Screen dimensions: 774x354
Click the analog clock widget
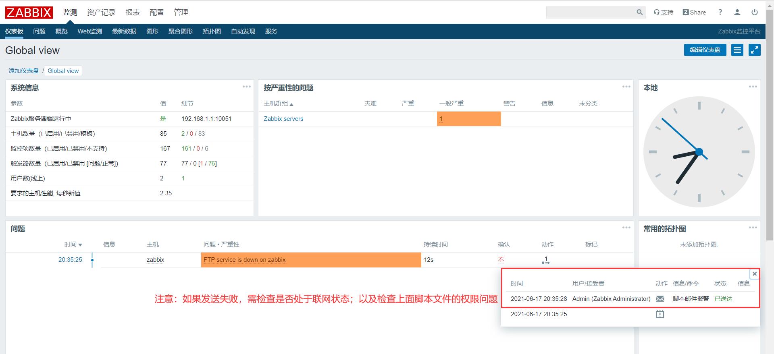click(699, 152)
